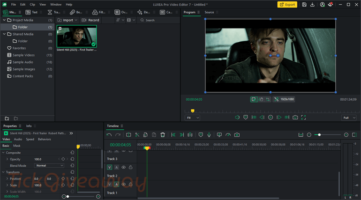Open the Window menu
Image resolution: width=361 pixels, height=200 pixels.
click(x=56, y=4)
